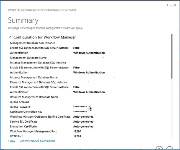The width and height of the screenshot is (180, 150).
Task: Click 'Instance Management Database SQL Instance' label
Action: tap(38, 63)
